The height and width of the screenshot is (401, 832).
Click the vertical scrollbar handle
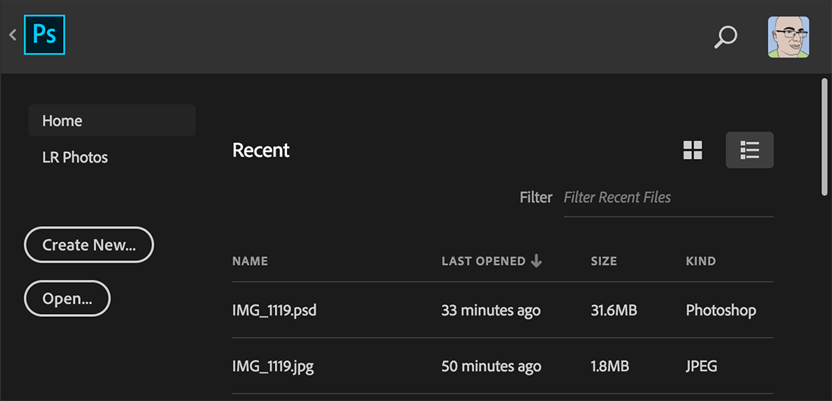click(824, 137)
